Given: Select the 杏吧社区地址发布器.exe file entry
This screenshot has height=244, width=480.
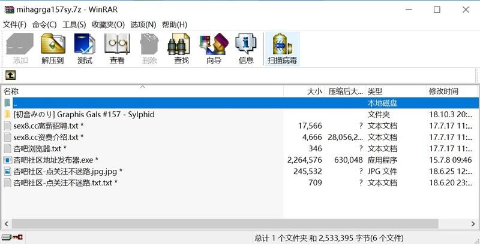Looking at the screenshot, I should coord(53,160).
